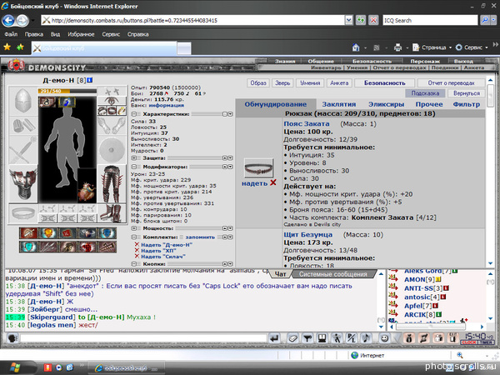Click the Подсказка button
This screenshot has height=375, width=500.
point(425,93)
